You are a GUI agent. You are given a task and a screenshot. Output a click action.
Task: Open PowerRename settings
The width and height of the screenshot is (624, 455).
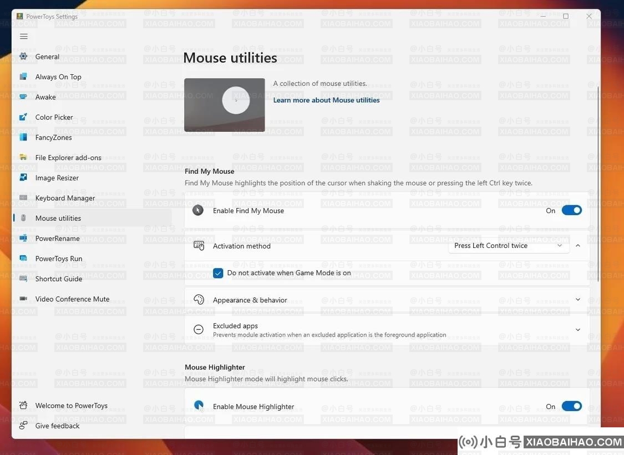pyautogui.click(x=92, y=238)
